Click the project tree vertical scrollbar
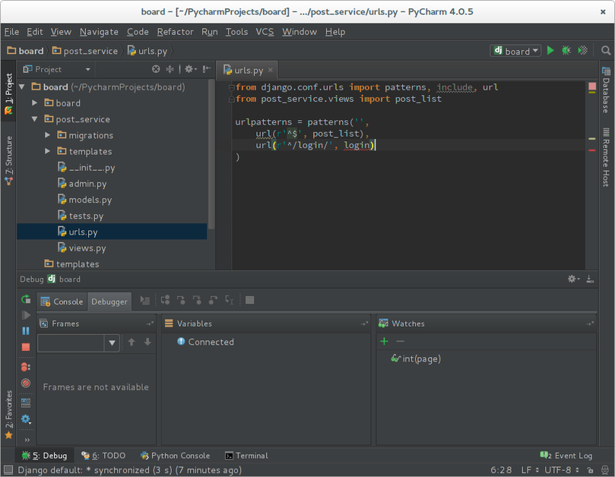The width and height of the screenshot is (615, 477). (211, 154)
